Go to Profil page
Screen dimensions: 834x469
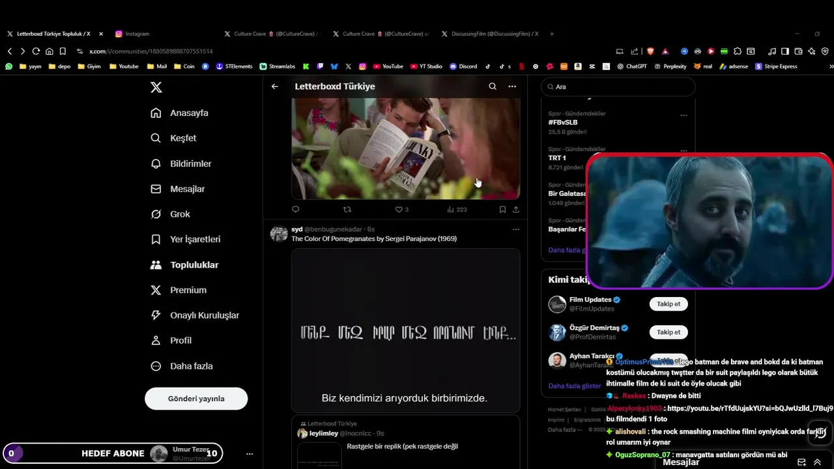pos(171,340)
